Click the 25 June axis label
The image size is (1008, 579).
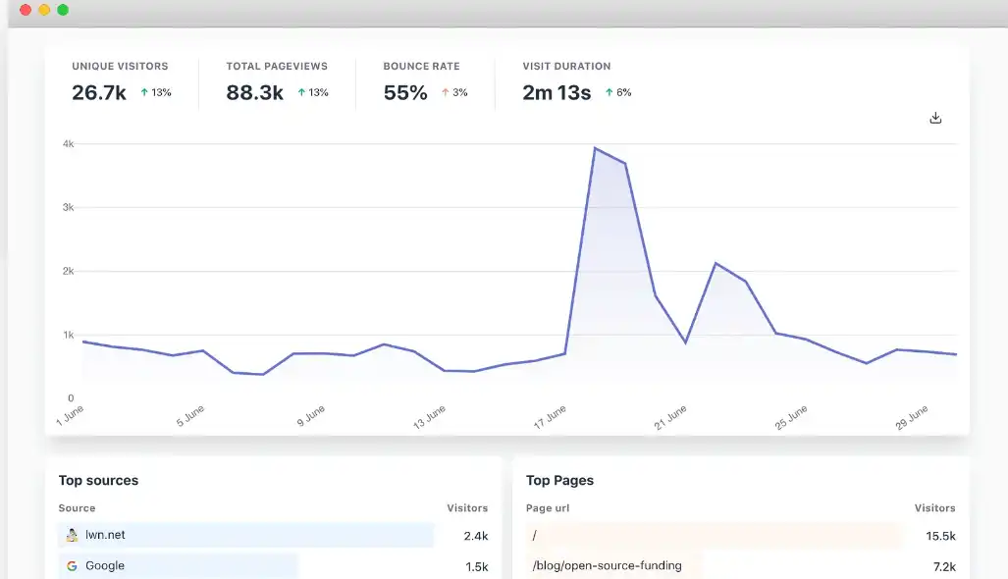[x=791, y=417]
